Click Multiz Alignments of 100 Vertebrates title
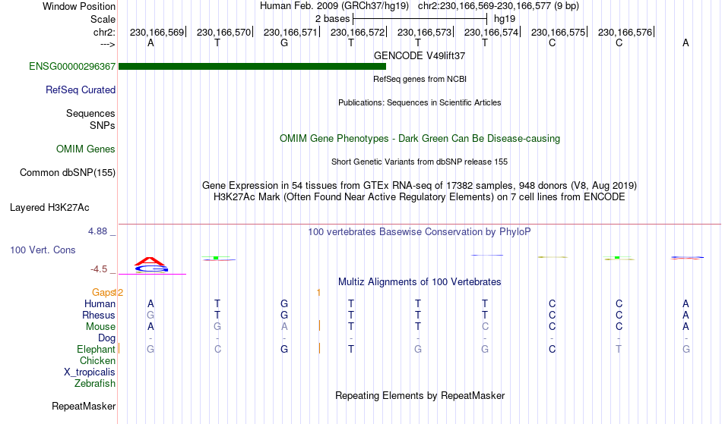Viewport: 722px width, 424px height. point(420,281)
